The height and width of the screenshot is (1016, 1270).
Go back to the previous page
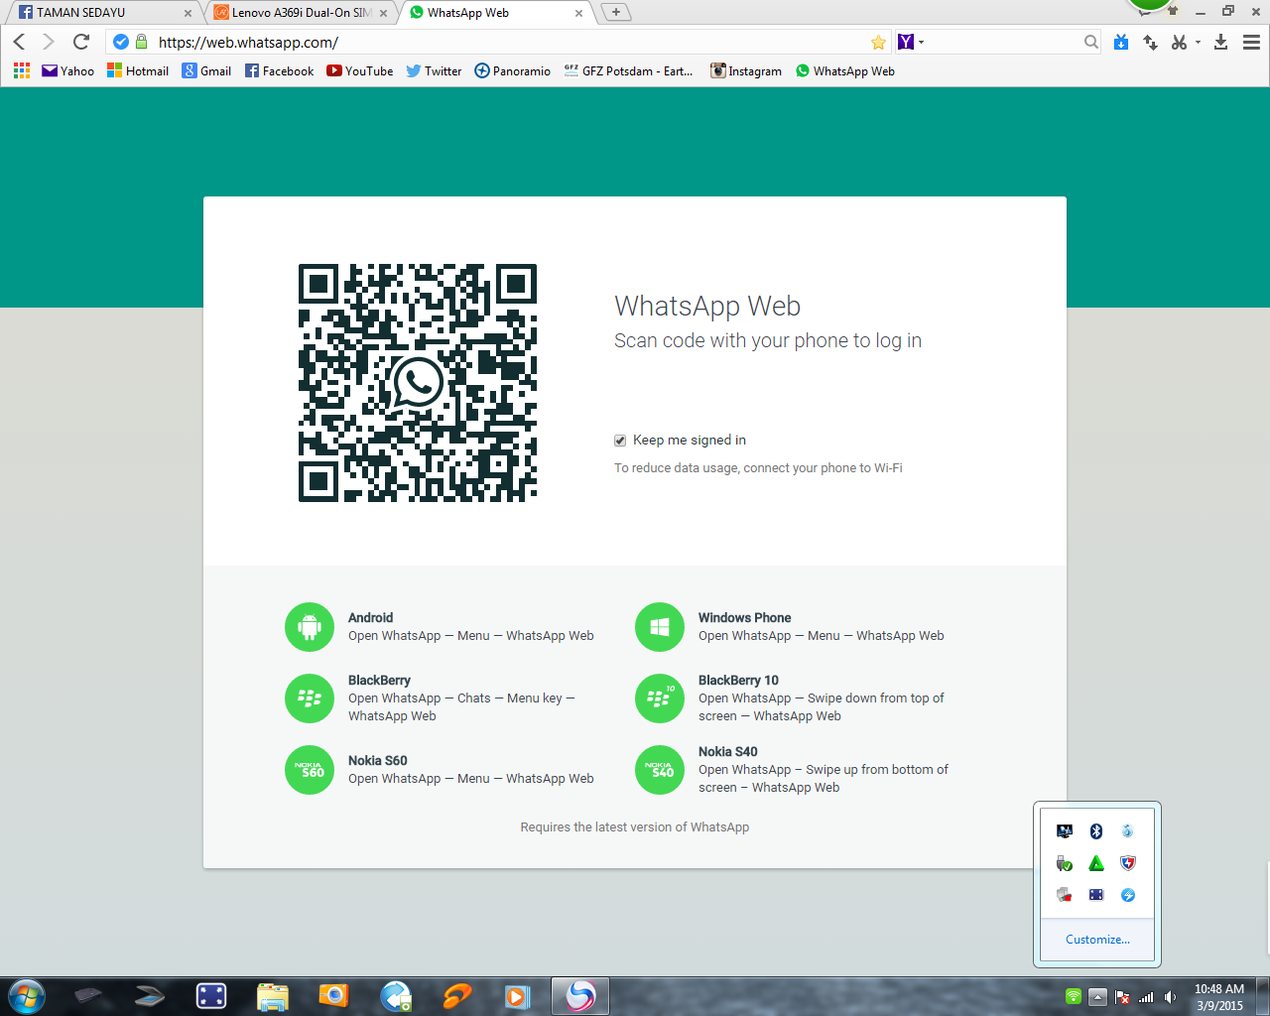[x=19, y=42]
